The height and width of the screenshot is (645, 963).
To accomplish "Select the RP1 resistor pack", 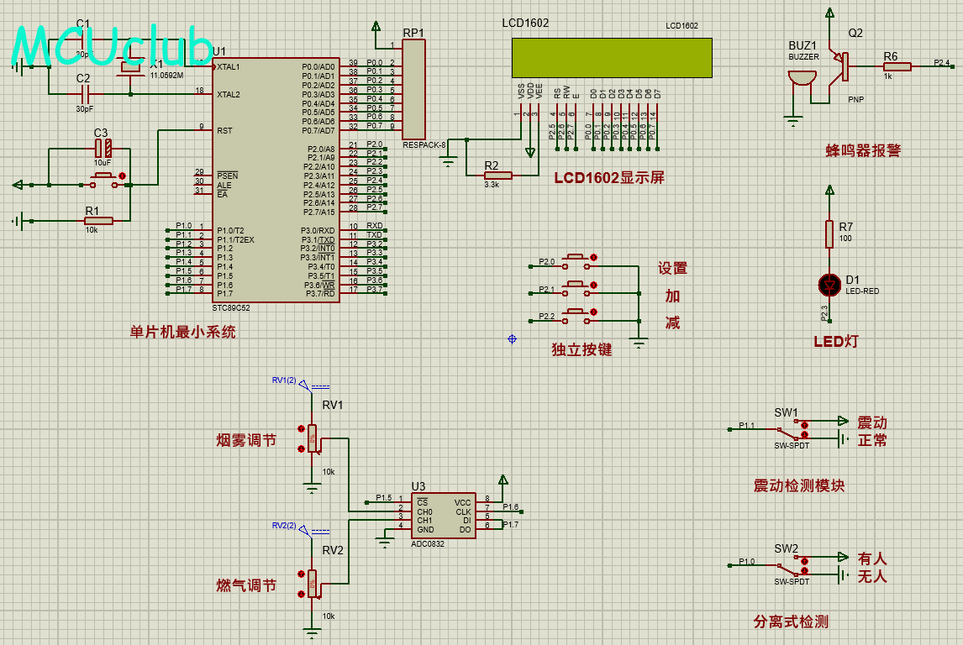I will click(x=413, y=89).
